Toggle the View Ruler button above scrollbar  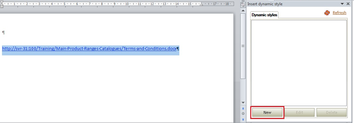pos(243,5)
